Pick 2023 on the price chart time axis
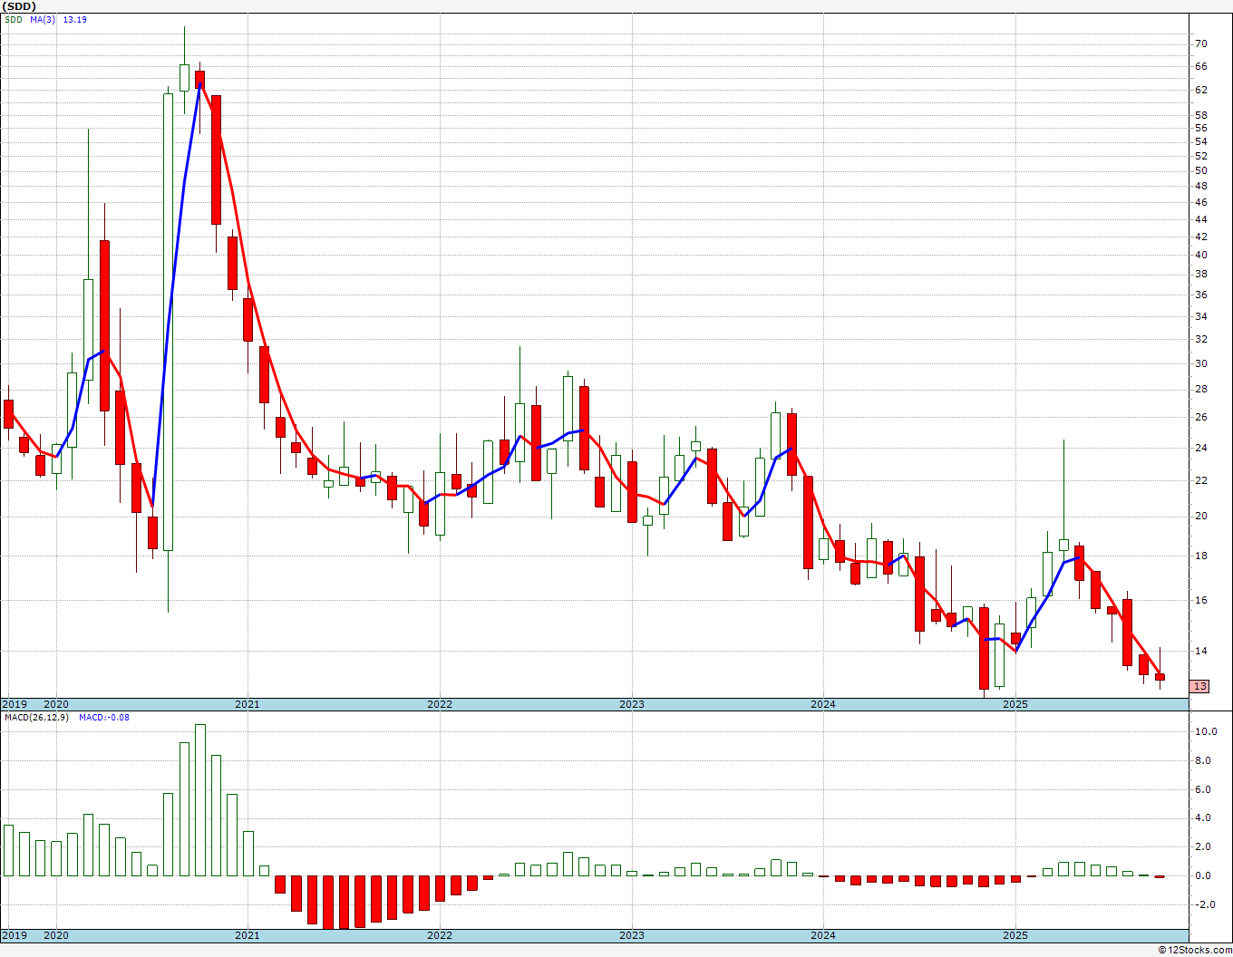 pos(632,704)
